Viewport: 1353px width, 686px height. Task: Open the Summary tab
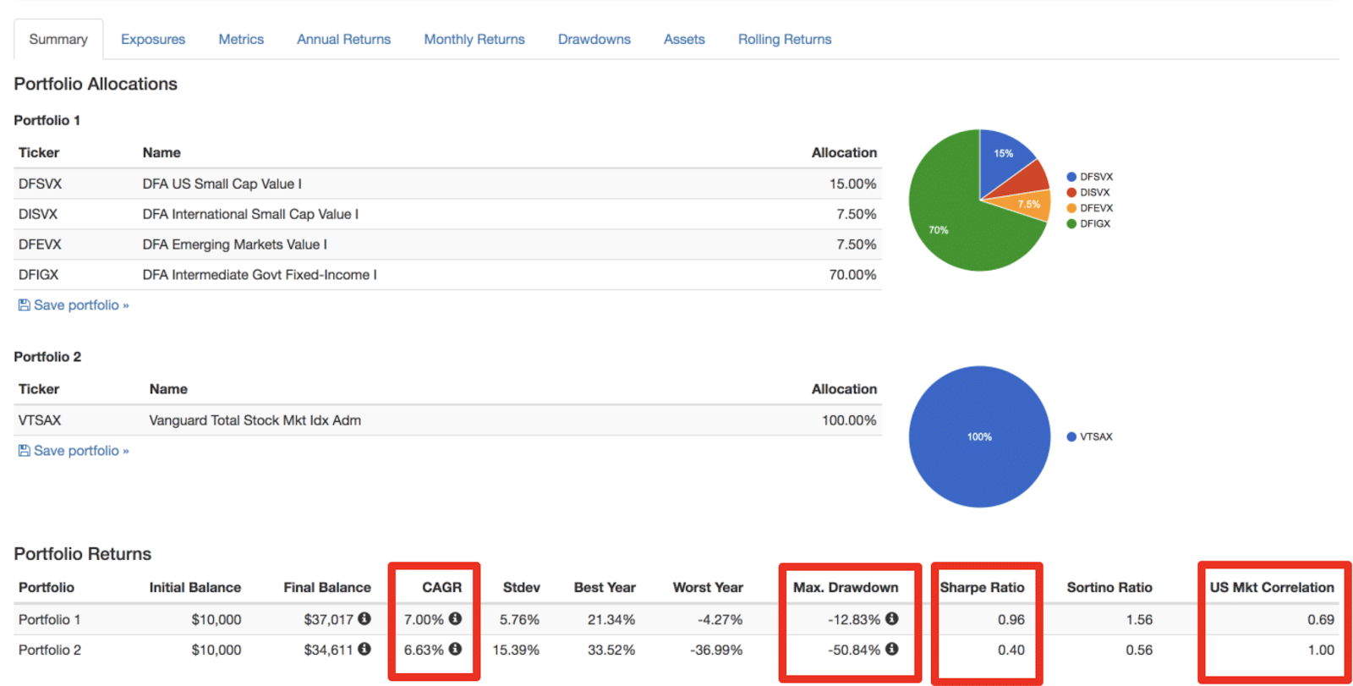(x=58, y=39)
